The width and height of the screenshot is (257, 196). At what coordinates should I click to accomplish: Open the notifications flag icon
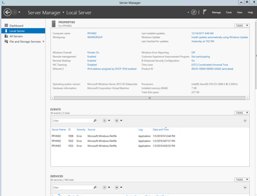tap(205, 12)
